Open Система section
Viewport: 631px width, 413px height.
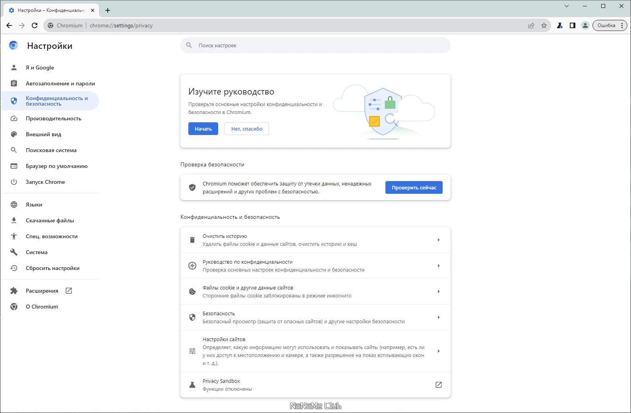point(50,252)
